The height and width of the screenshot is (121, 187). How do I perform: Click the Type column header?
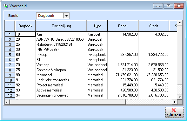(x=97, y=26)
